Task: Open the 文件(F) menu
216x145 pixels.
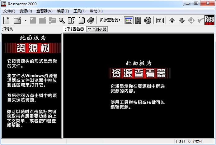Action: point(9,11)
